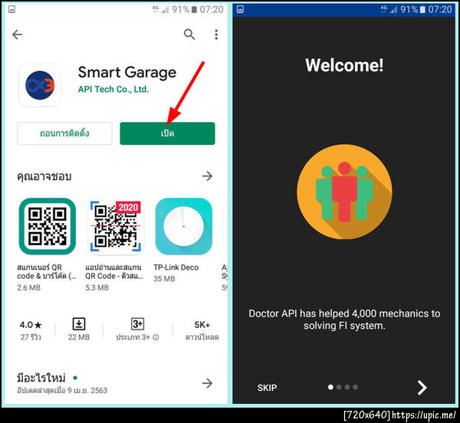Tap the download size icon above 22 MB

79,324
